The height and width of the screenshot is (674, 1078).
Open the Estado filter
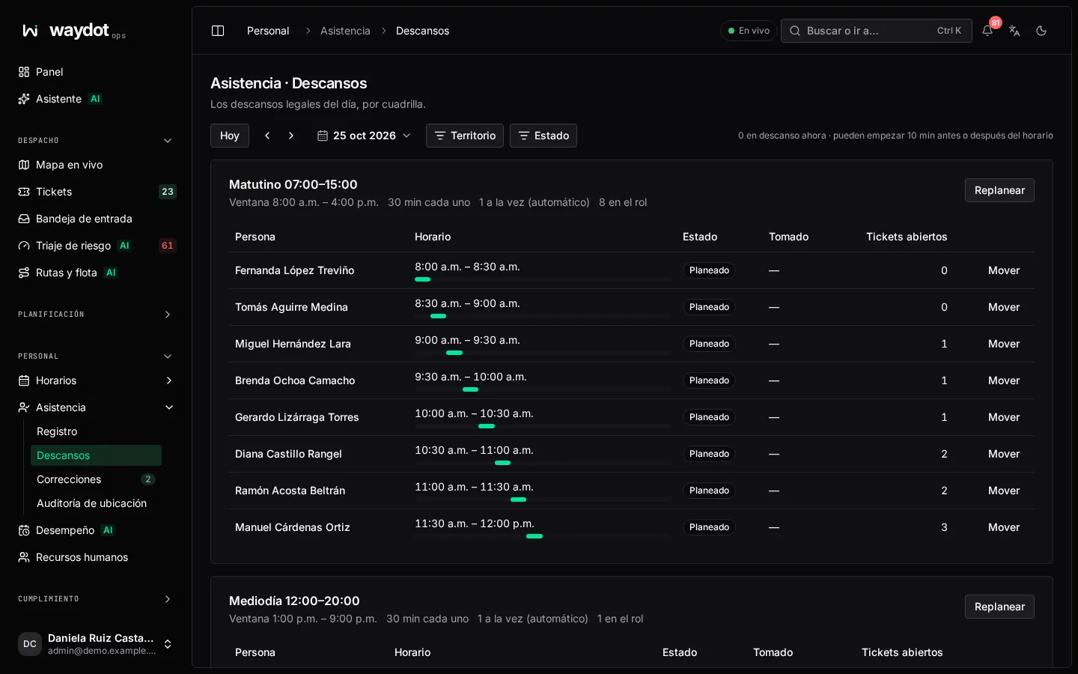click(x=543, y=136)
